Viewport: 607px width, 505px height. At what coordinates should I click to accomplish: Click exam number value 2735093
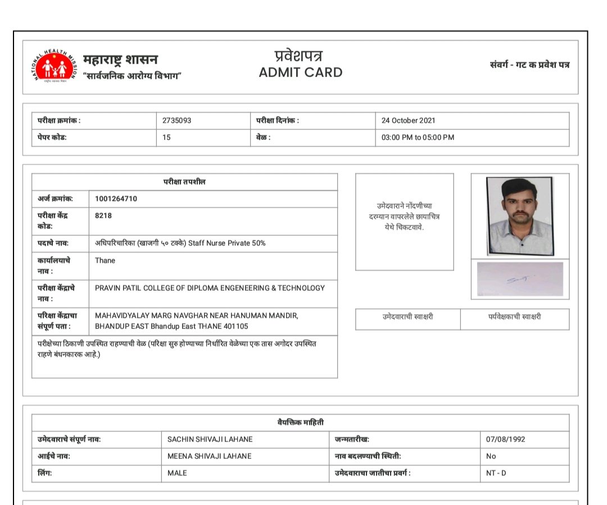[x=176, y=120]
